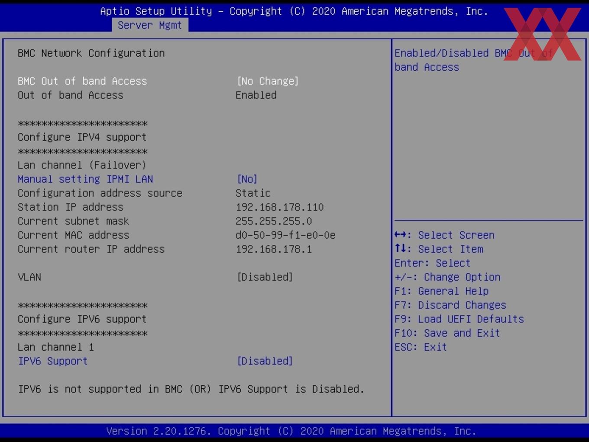This screenshot has height=442, width=589.
Task: Open the VLAN [Disabled] option
Action: [265, 277]
